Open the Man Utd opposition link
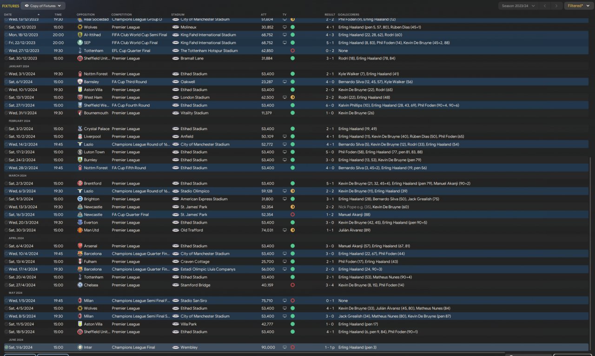The height and width of the screenshot is (356, 595). coord(92,230)
